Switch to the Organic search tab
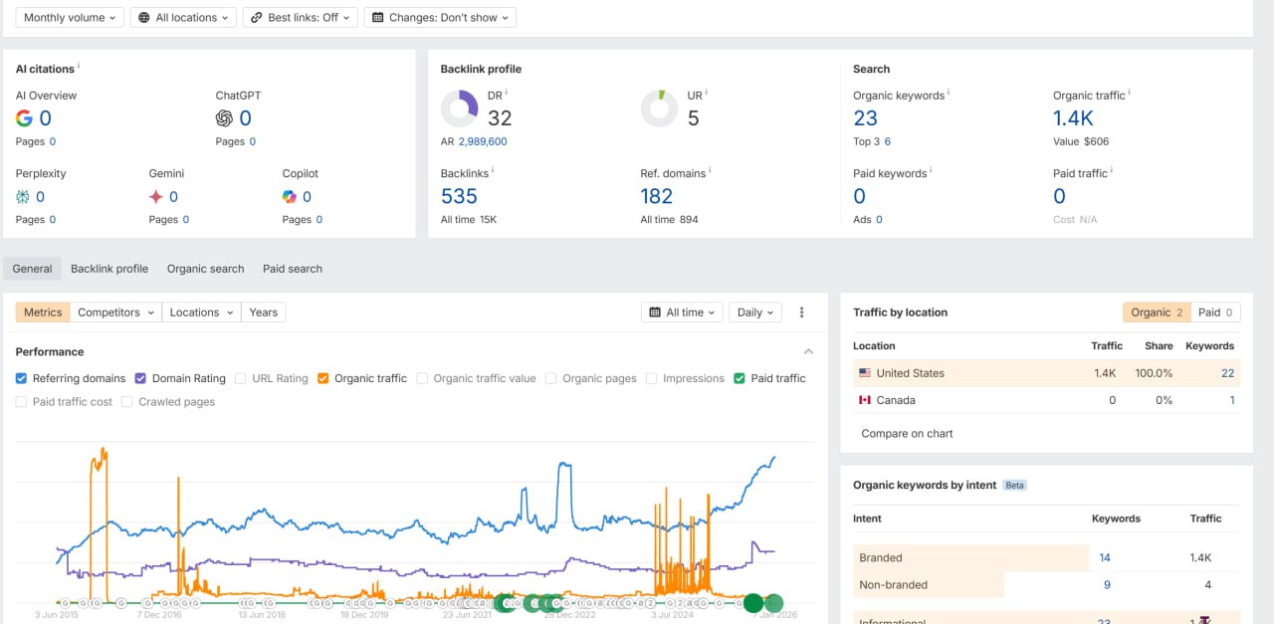Viewport: 1274px width, 624px height. click(206, 269)
